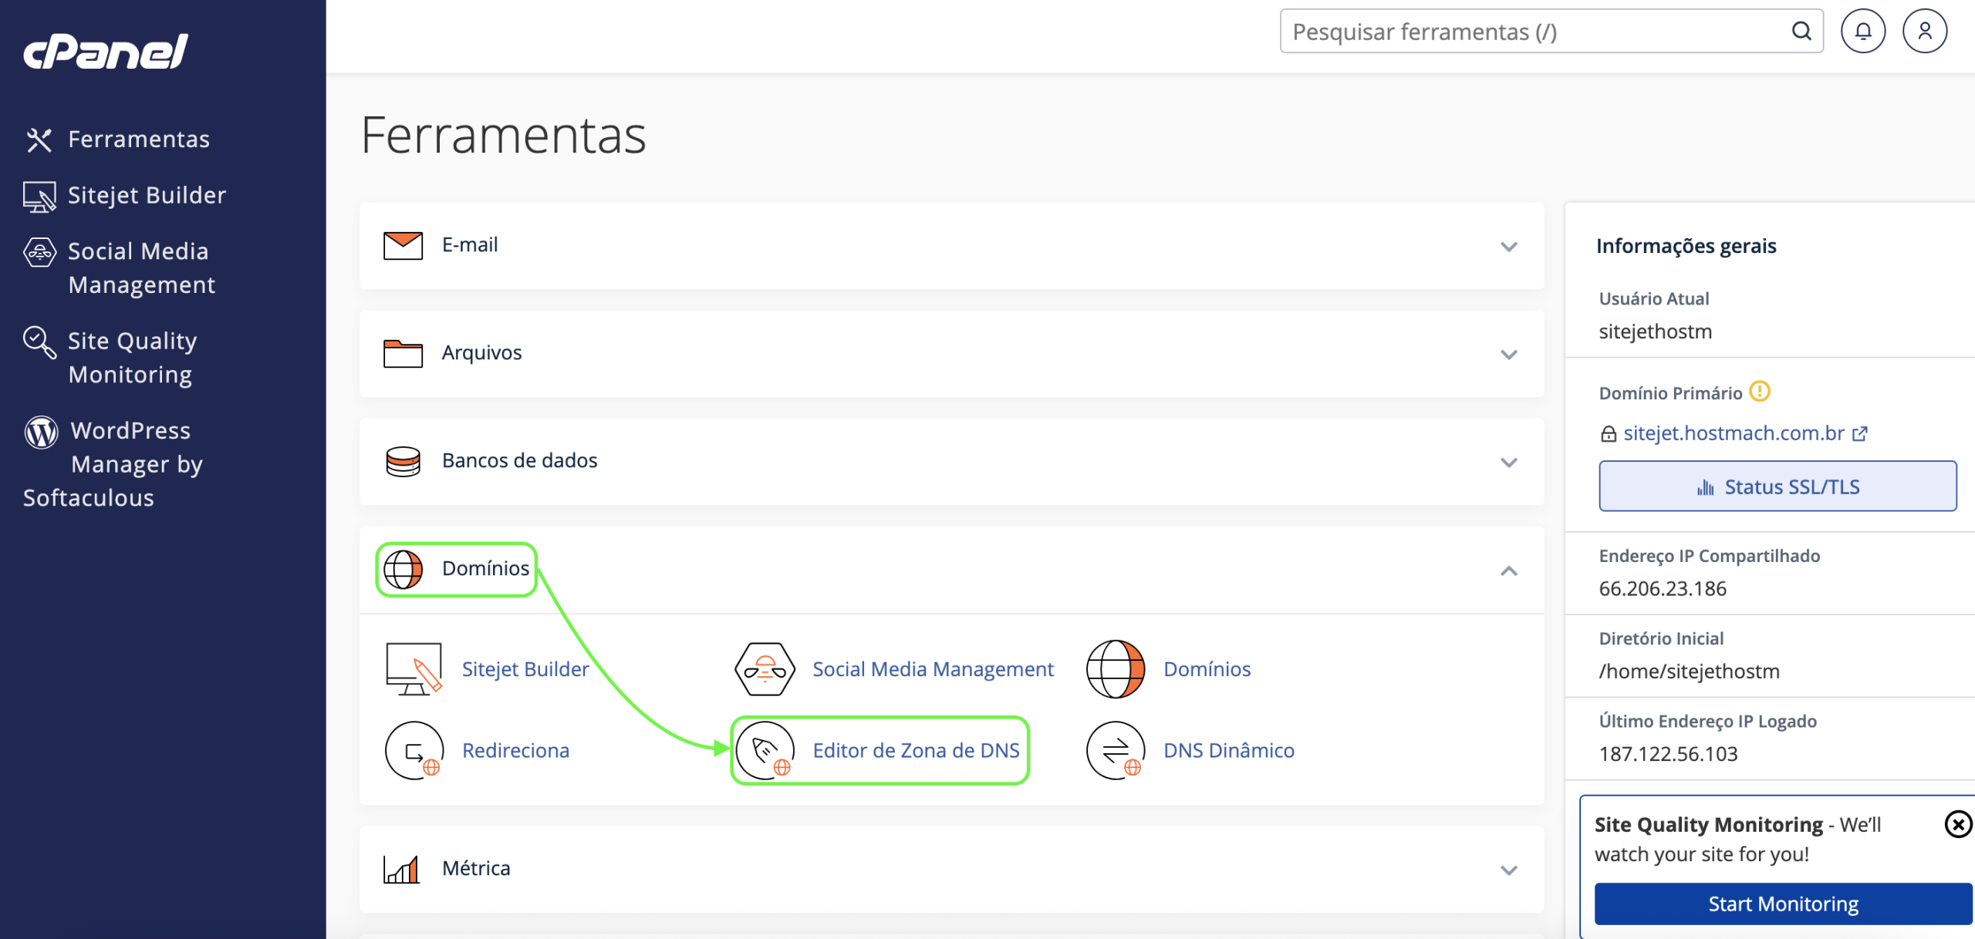Click the WordPress logo icon in sidebar
Screen dimensions: 1975x939
pos(42,432)
